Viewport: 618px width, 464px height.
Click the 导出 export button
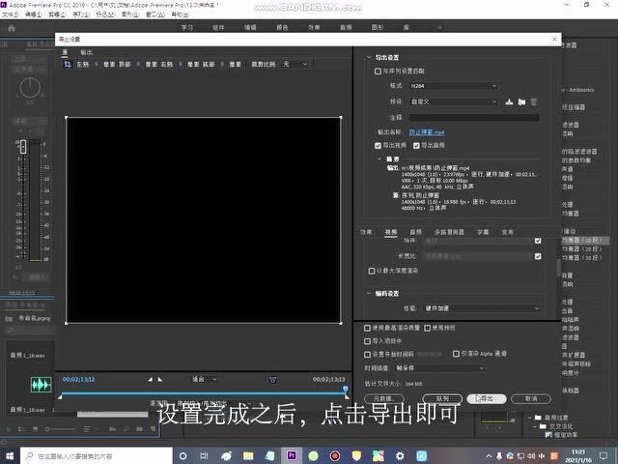[x=487, y=399]
